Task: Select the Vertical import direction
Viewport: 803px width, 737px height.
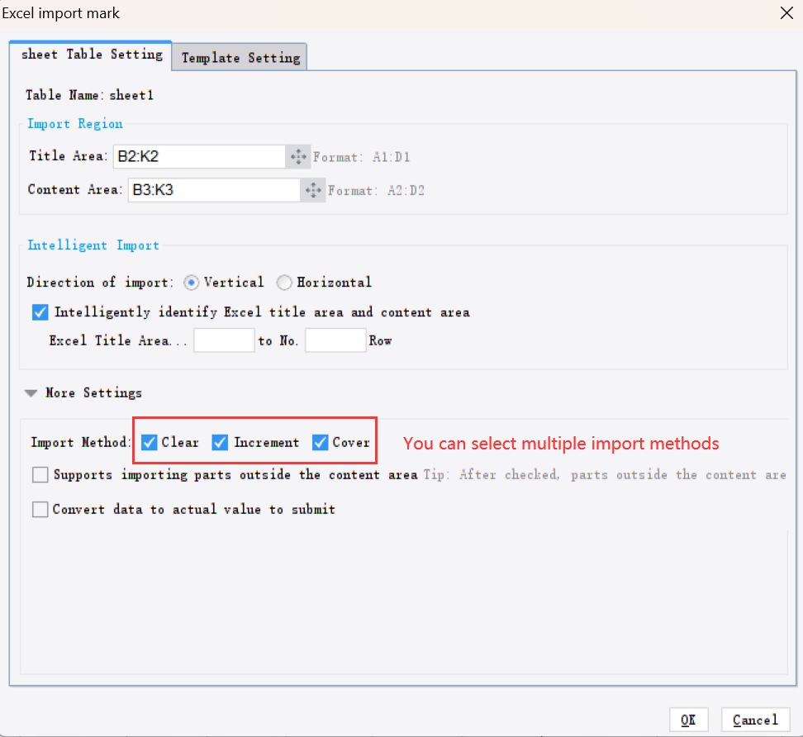Action: point(192,282)
